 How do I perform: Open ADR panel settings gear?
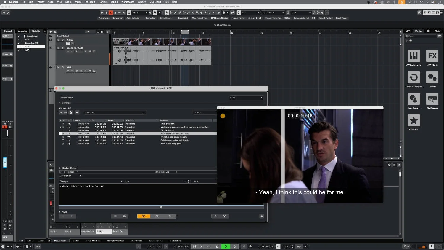[262, 216]
